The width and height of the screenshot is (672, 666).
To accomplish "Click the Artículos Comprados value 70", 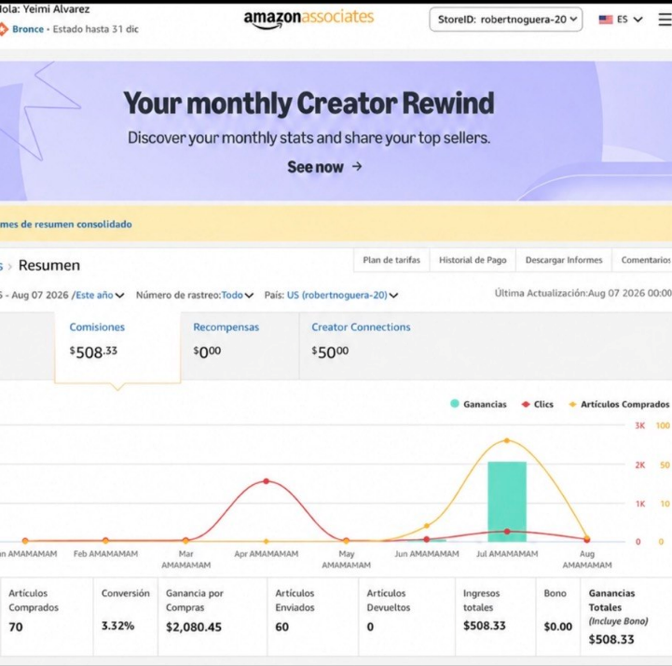I will click(16, 627).
